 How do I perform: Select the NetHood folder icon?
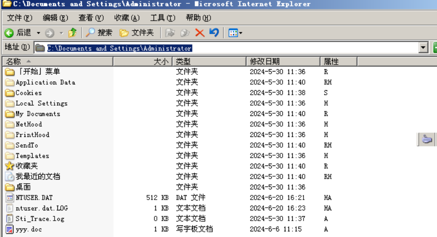click(x=10, y=124)
